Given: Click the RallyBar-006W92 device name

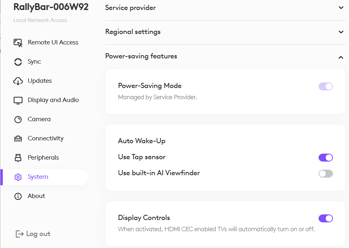Looking at the screenshot, I should [51, 7].
